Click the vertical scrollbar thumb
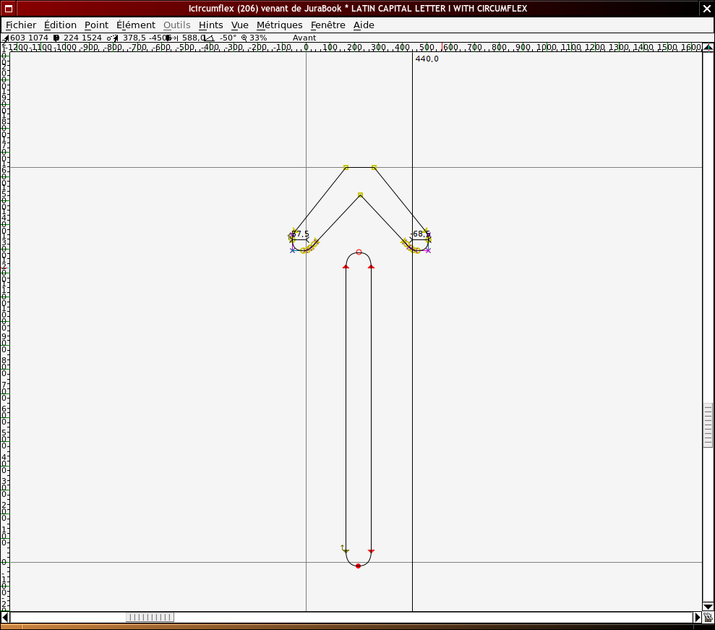This screenshot has width=715, height=630. pos(708,425)
